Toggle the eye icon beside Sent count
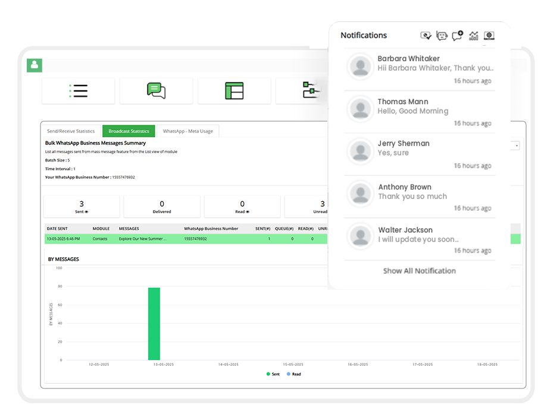This screenshot has height=411, width=538. (87, 211)
